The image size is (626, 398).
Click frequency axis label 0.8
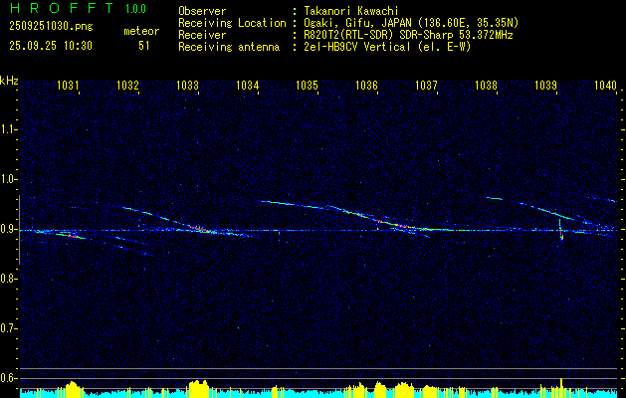[8, 279]
